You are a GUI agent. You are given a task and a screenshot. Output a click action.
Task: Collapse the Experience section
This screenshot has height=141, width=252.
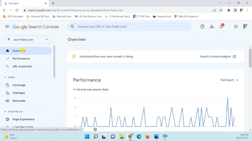(x=14, y=112)
